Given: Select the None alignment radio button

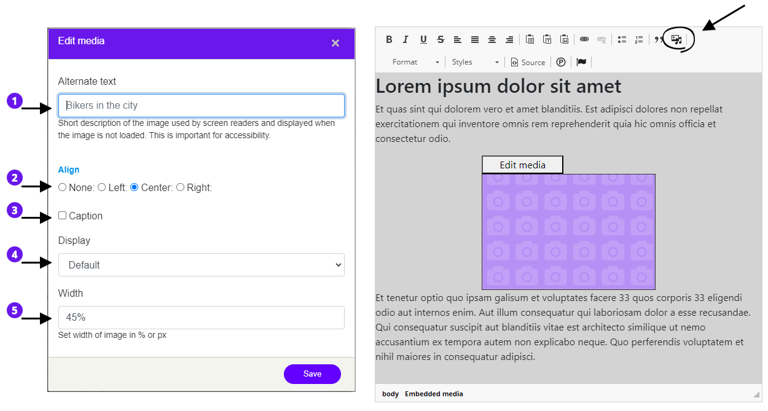Looking at the screenshot, I should click(62, 187).
